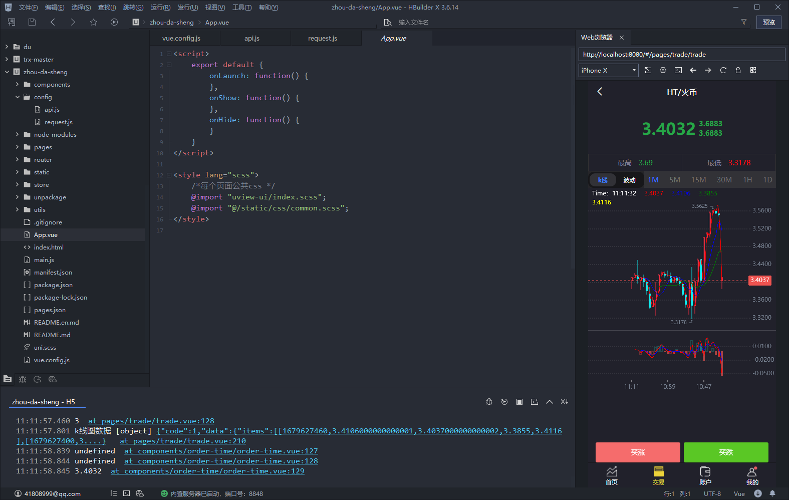Close the Web浏览器 panel tab

[x=622, y=38]
